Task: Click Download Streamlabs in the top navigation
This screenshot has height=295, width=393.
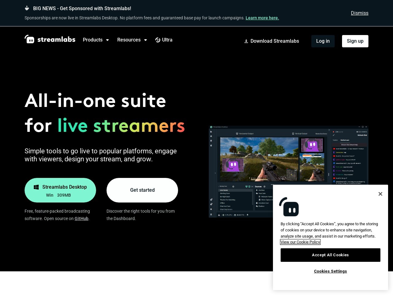Action: (274, 41)
